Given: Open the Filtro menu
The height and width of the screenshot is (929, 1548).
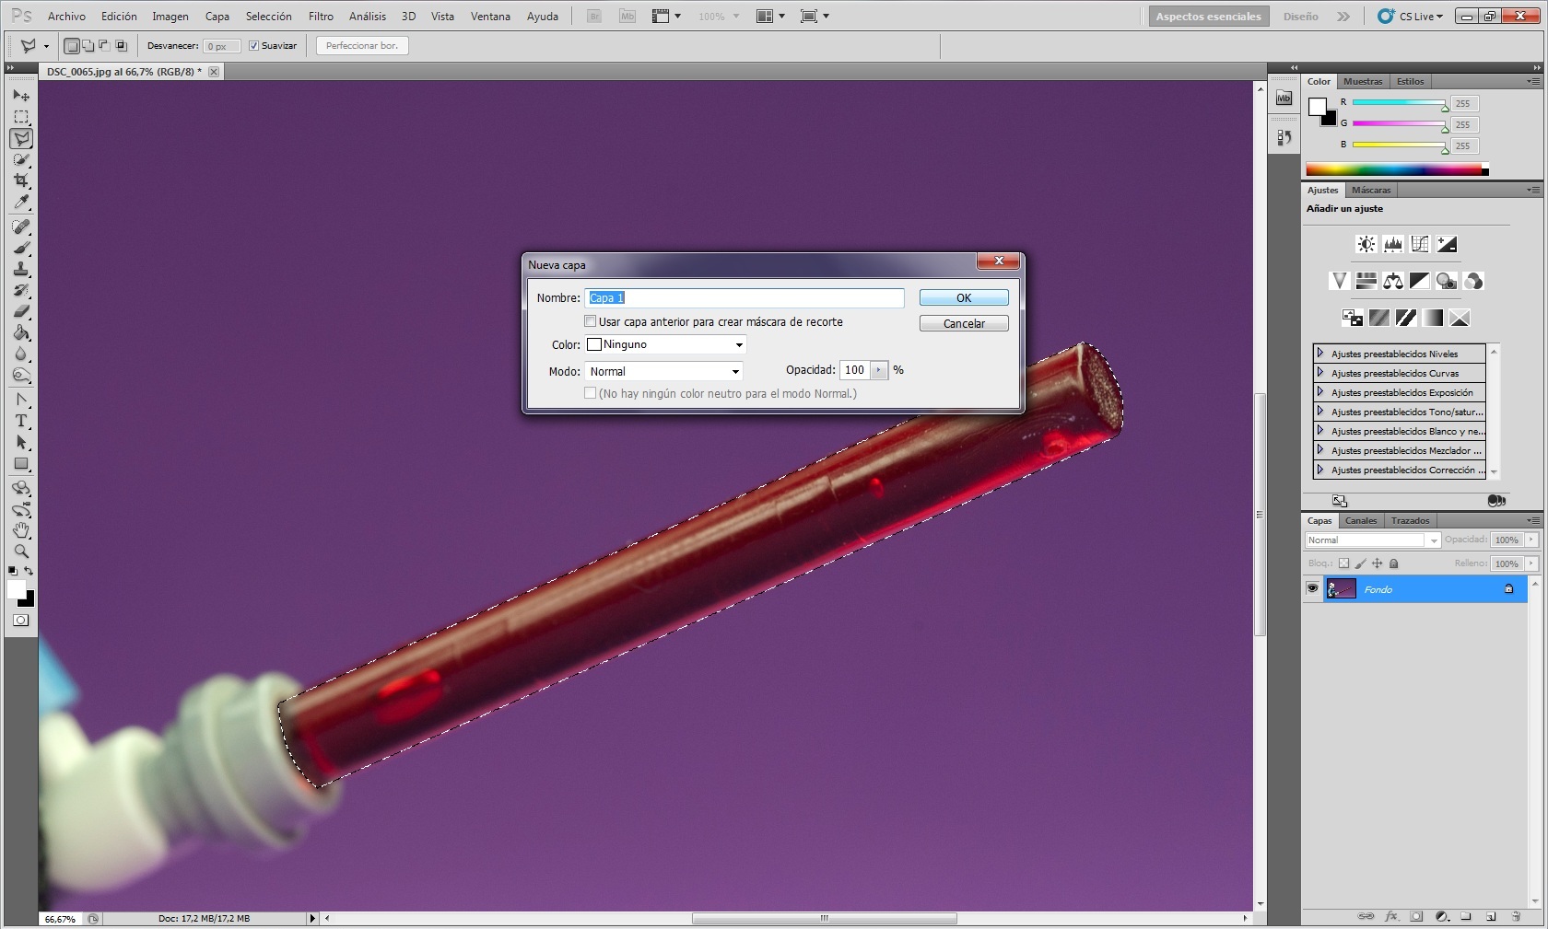Looking at the screenshot, I should pos(321,17).
